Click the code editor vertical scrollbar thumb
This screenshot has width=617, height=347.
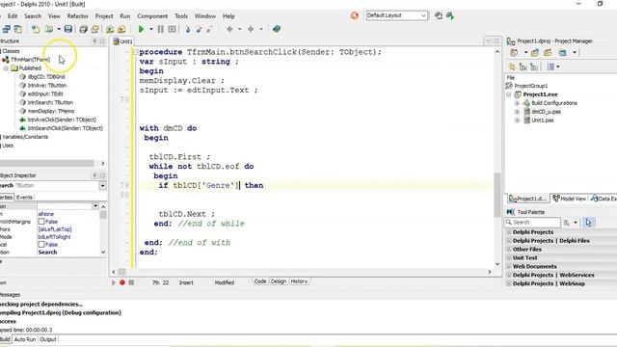click(x=497, y=195)
